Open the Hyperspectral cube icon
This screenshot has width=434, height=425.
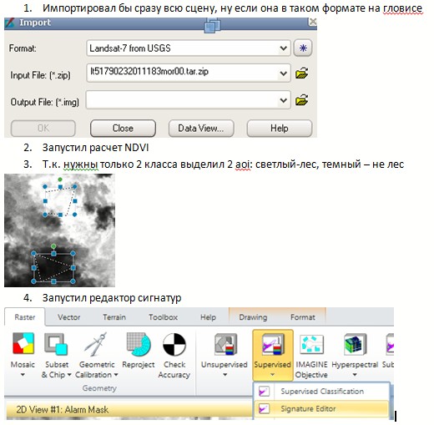point(355,344)
